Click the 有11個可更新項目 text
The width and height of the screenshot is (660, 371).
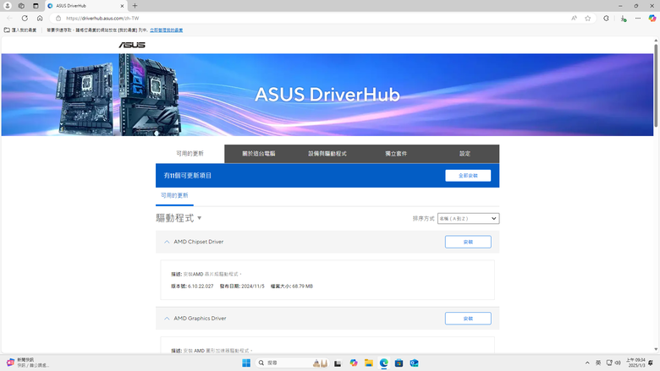click(x=188, y=176)
